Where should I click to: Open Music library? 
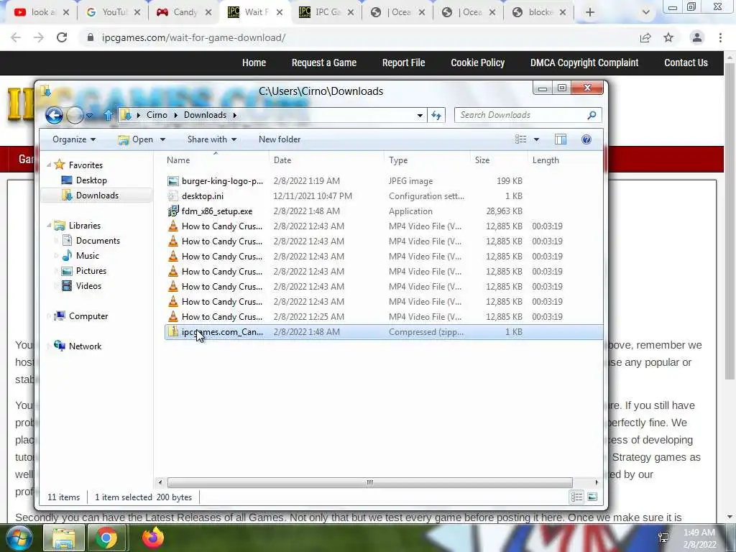(x=87, y=256)
